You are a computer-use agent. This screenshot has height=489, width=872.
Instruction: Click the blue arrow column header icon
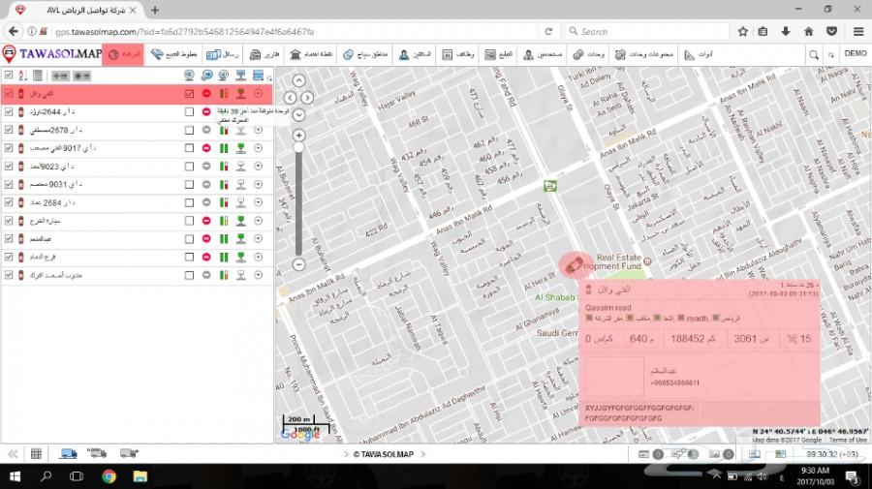click(206, 75)
